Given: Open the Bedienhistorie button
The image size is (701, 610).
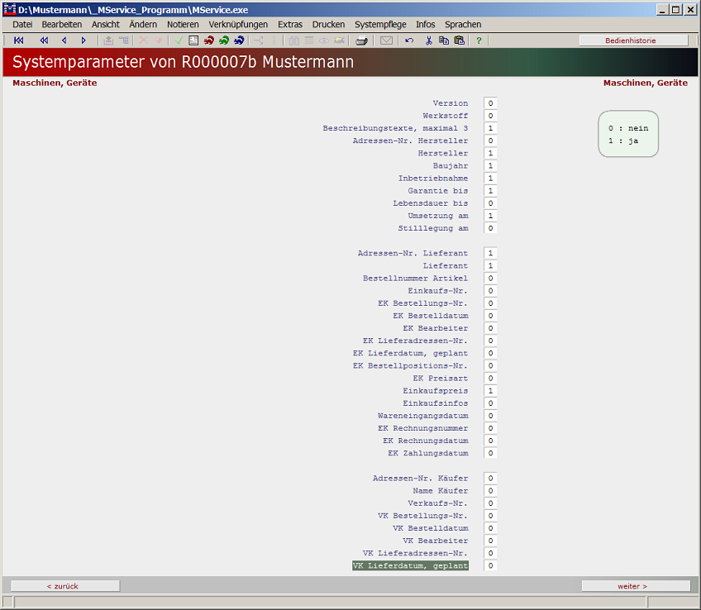Looking at the screenshot, I should pos(633,41).
